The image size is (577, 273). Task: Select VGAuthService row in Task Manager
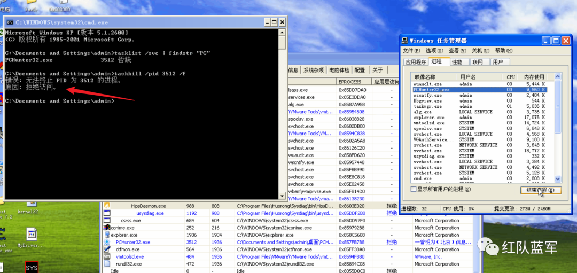pyautogui.click(x=480, y=139)
